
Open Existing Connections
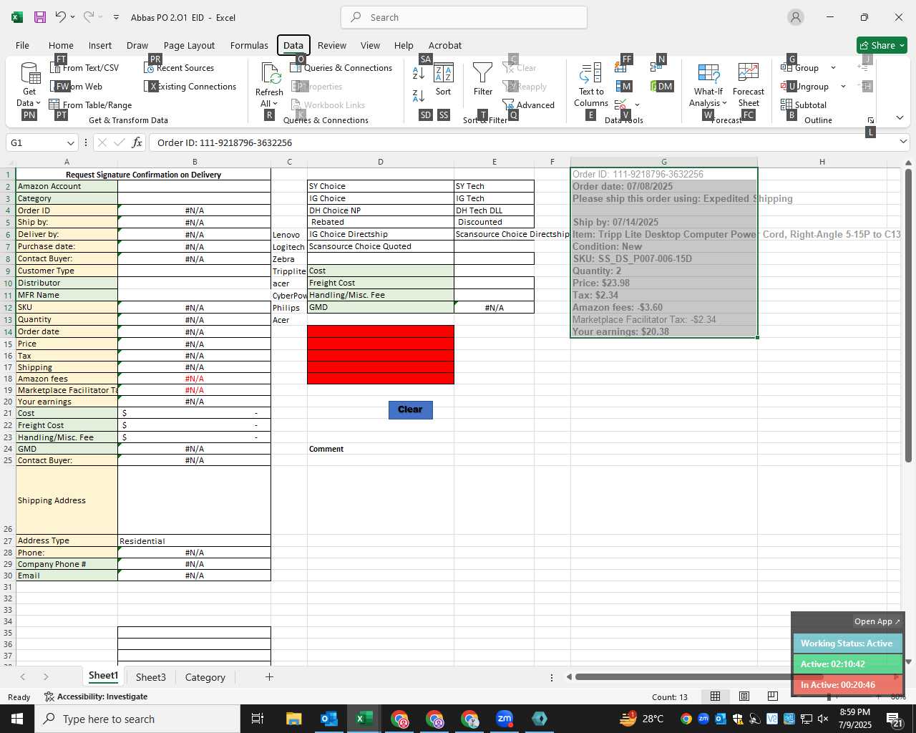190,87
